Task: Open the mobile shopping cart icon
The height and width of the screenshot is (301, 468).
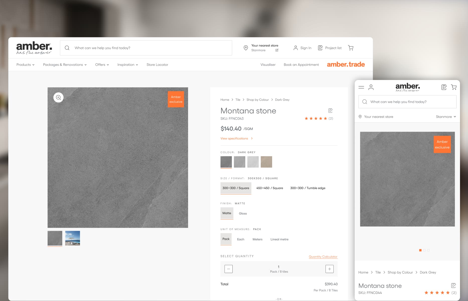Action: pyautogui.click(x=454, y=87)
